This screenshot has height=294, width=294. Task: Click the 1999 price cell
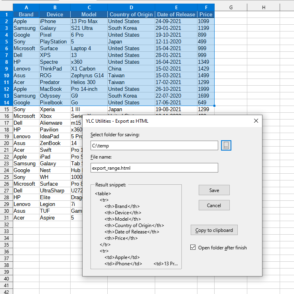(x=206, y=89)
